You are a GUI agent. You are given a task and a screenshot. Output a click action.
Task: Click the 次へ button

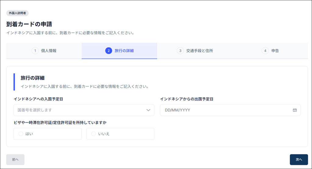[x=299, y=160]
